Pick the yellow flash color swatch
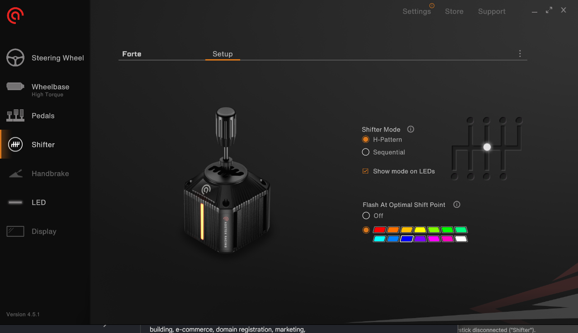This screenshot has height=333, width=578. 420,230
